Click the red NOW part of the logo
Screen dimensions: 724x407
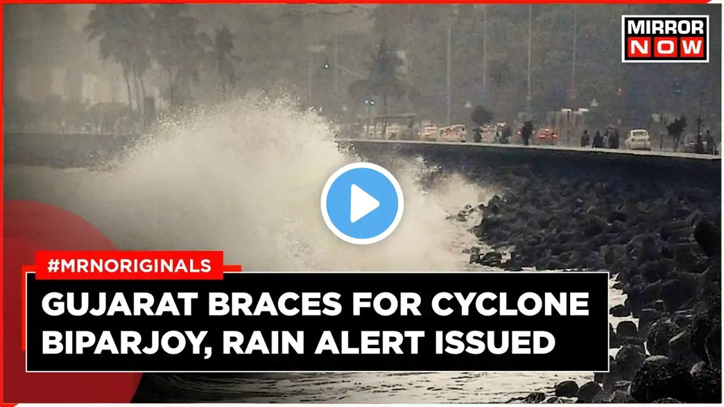tap(665, 49)
